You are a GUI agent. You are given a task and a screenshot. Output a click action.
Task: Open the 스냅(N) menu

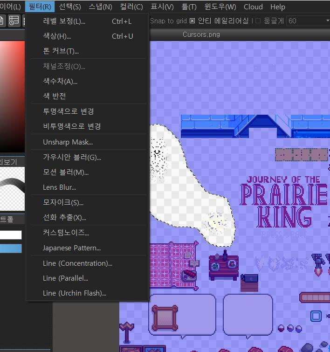[x=100, y=7]
